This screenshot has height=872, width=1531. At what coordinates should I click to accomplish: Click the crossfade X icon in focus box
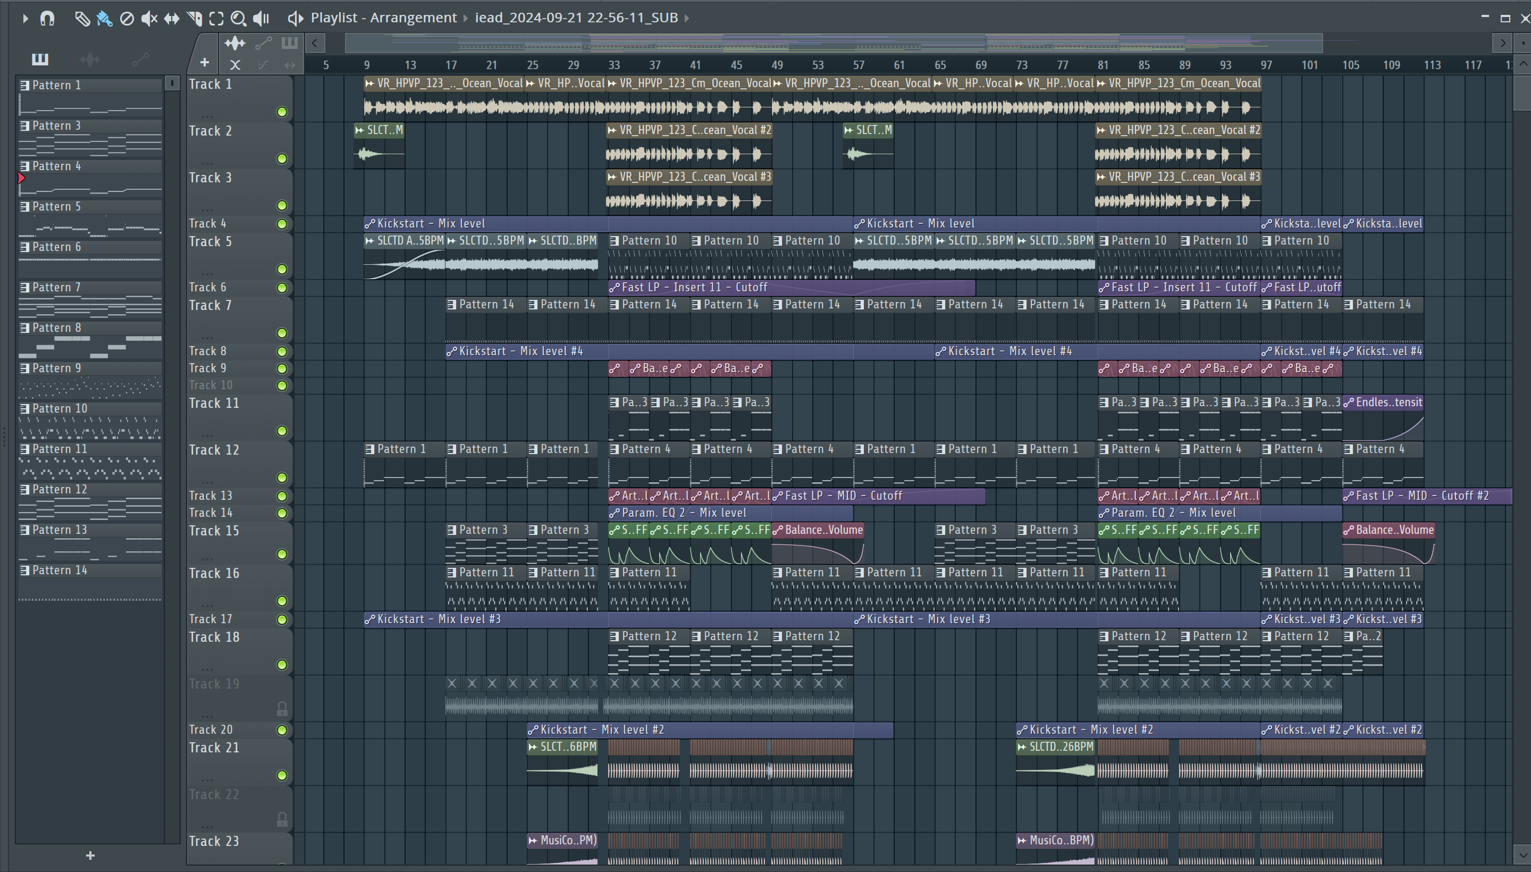pyautogui.click(x=235, y=65)
